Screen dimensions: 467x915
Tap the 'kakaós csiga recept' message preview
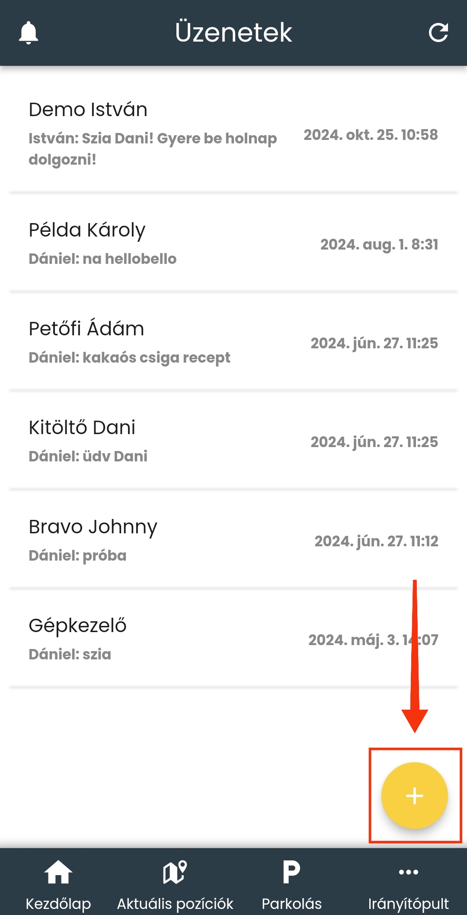coord(129,358)
